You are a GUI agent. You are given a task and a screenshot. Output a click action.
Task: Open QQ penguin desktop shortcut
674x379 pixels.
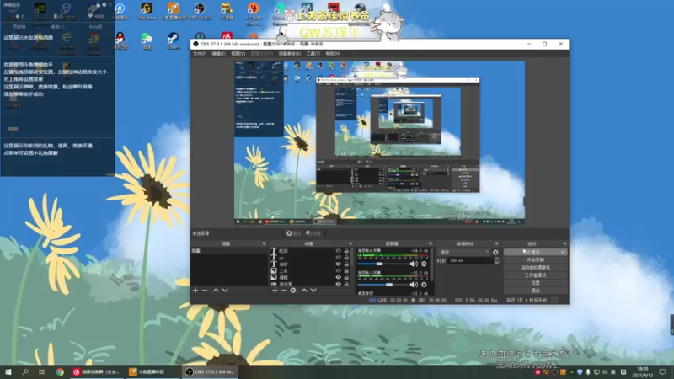point(120,40)
